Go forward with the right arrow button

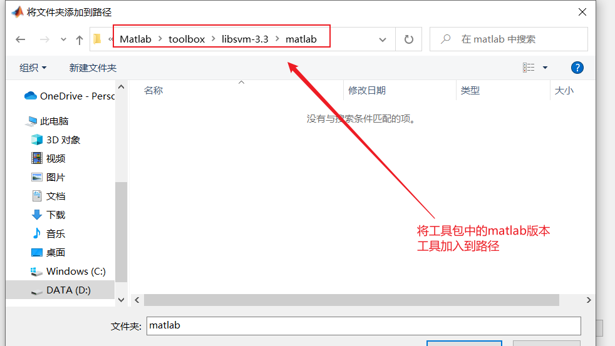click(x=44, y=39)
